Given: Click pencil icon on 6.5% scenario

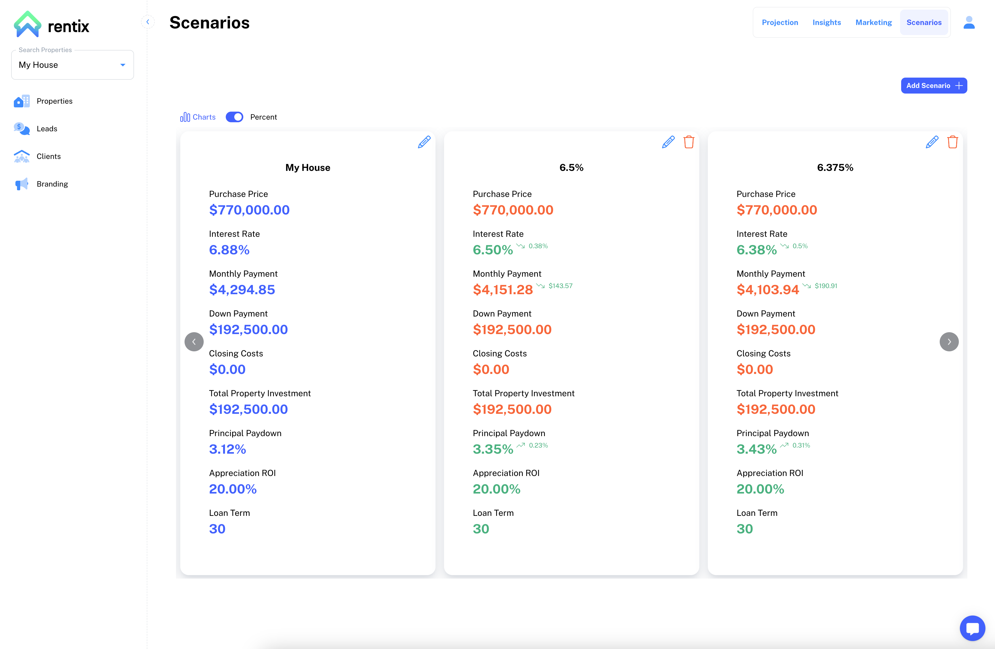Looking at the screenshot, I should pos(668,142).
